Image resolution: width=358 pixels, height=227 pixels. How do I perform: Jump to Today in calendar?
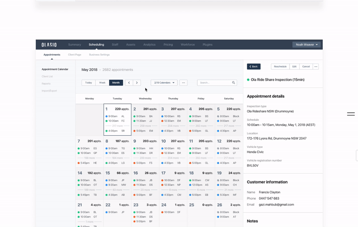pos(89,83)
